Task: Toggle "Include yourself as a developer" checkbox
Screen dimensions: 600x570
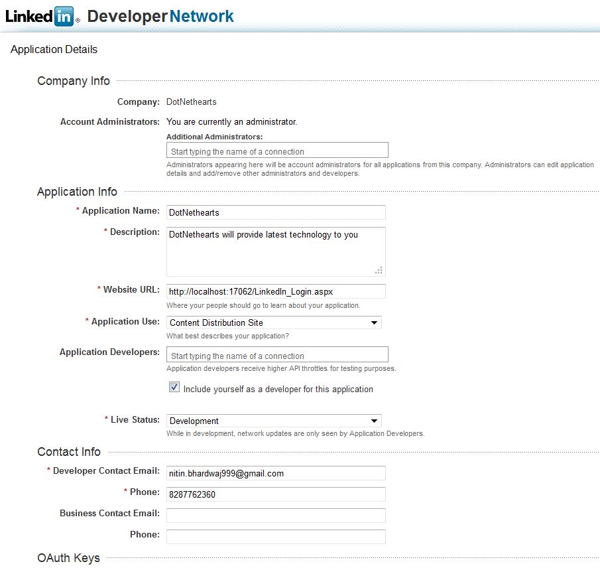Action: click(x=174, y=386)
